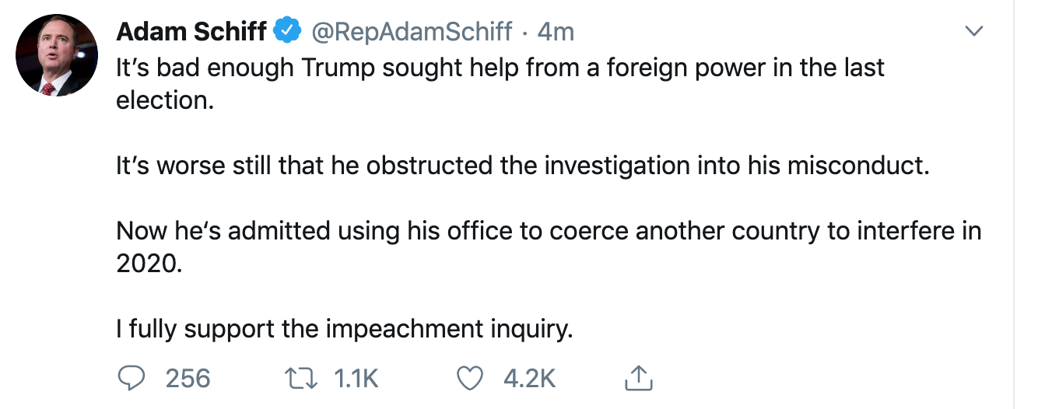Click the 1.1K retweet count

coord(356,379)
